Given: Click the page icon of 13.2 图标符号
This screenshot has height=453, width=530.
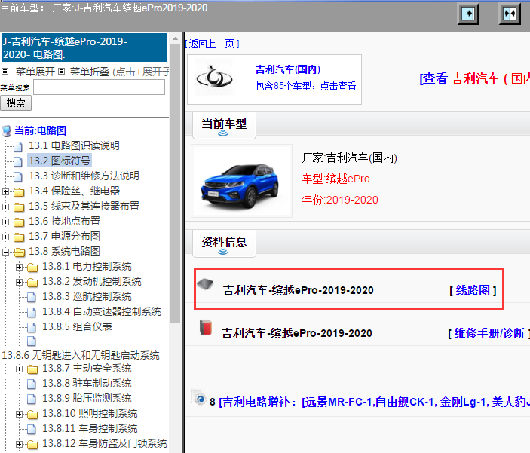Looking at the screenshot, I should click(x=18, y=161).
